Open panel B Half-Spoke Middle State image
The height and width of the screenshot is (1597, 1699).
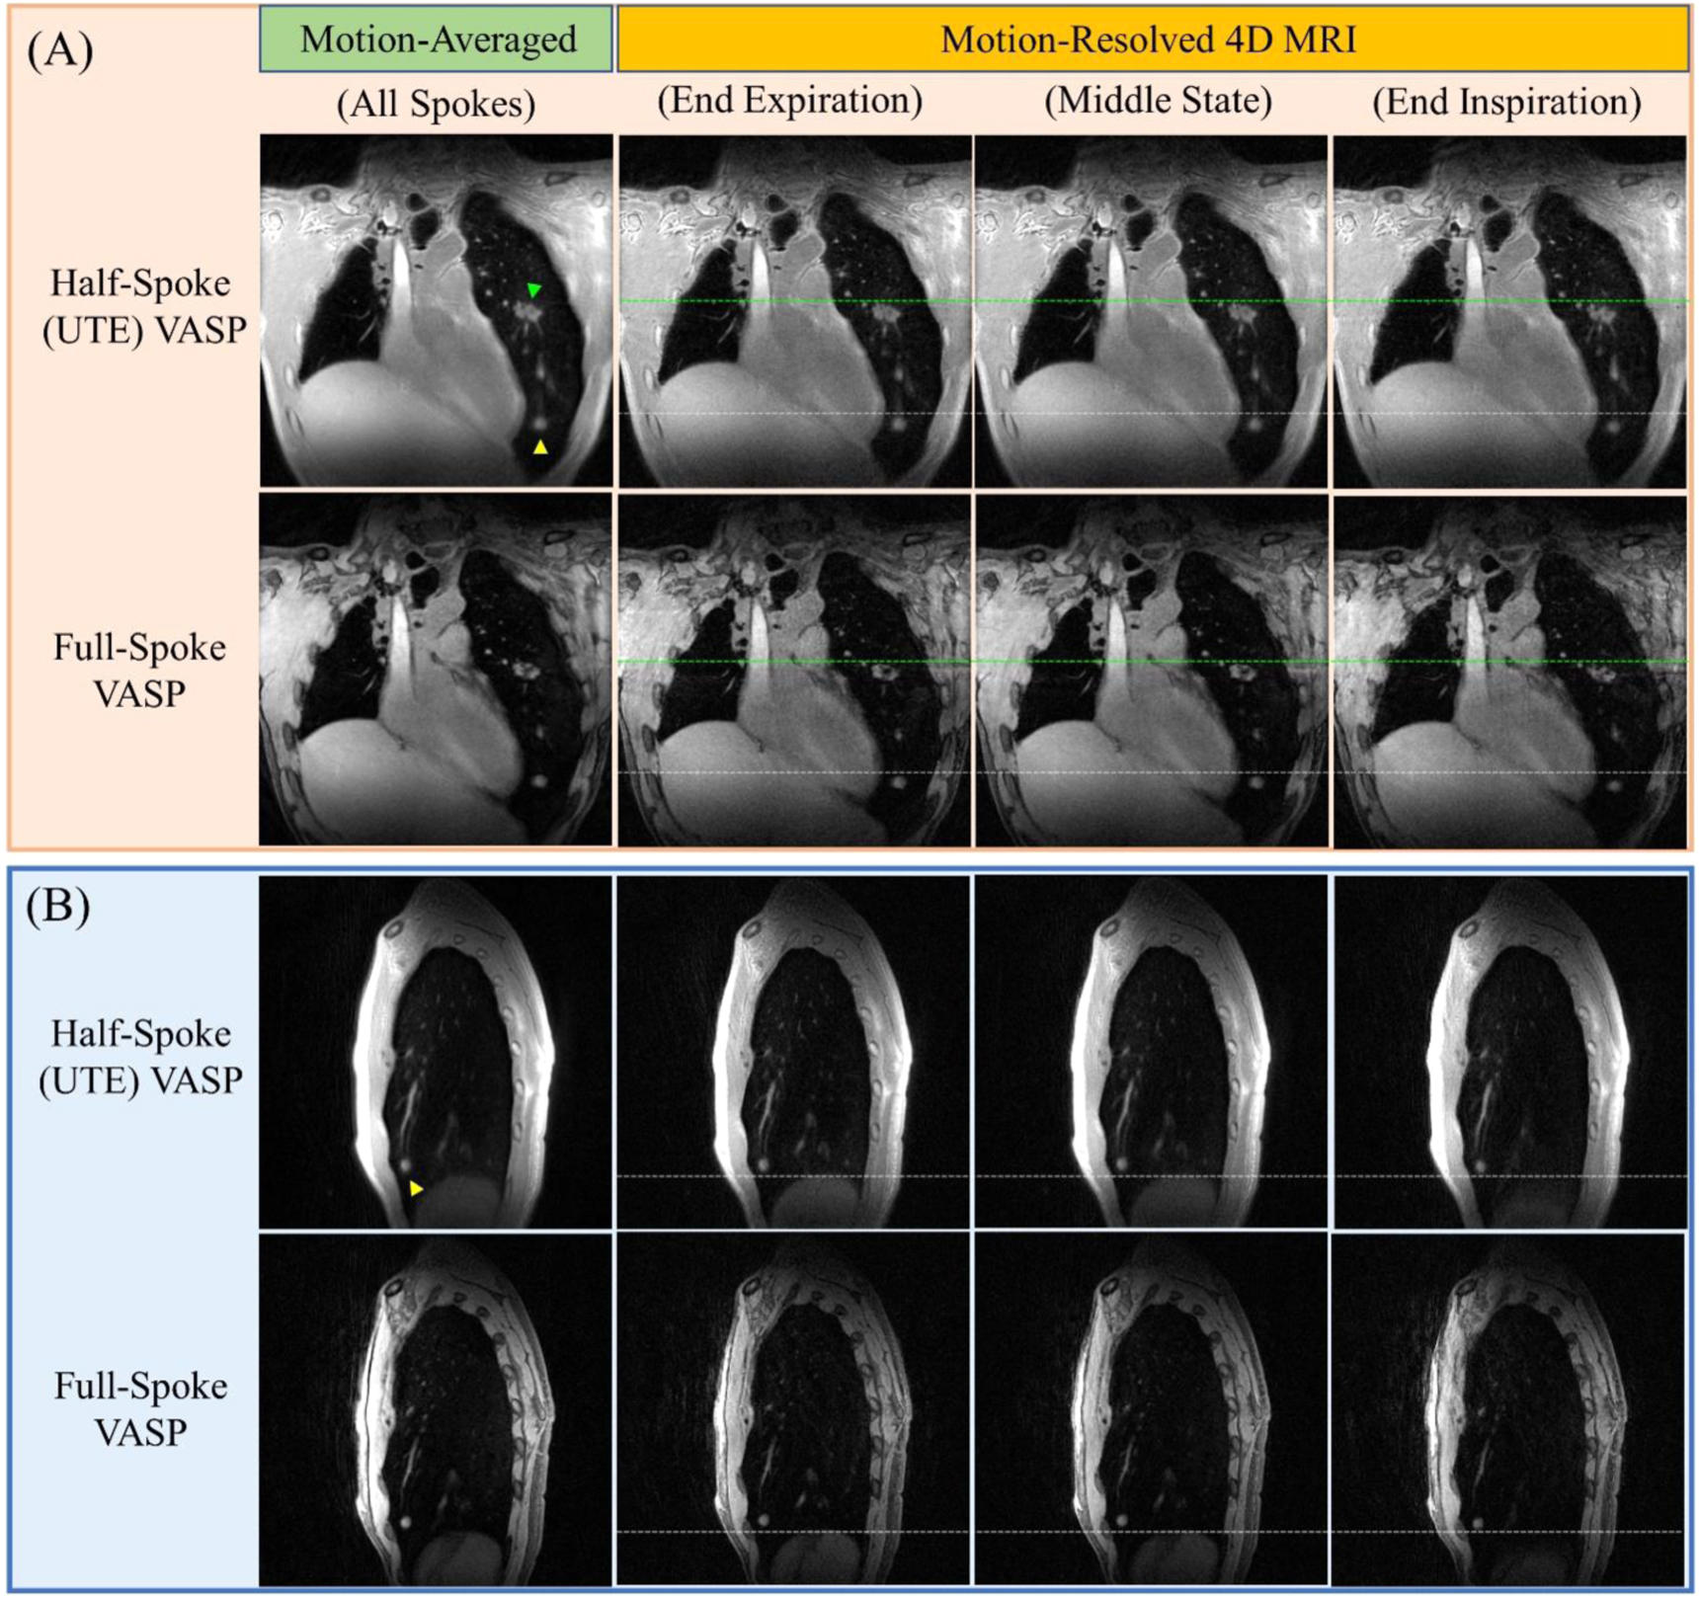[1152, 1052]
